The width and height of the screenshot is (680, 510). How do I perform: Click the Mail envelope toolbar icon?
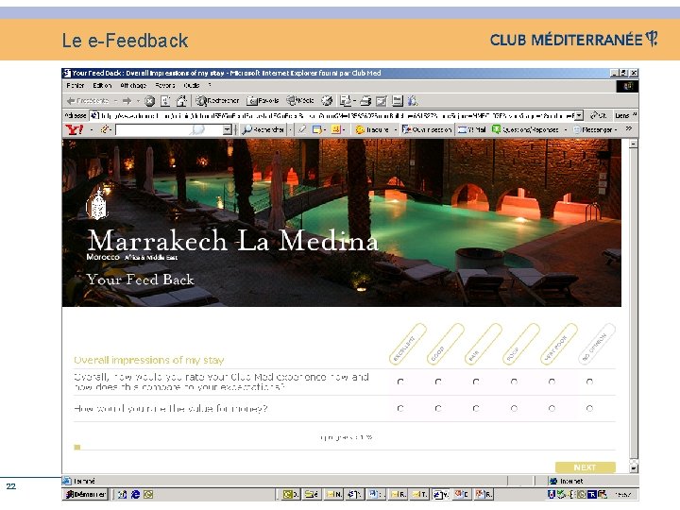click(x=346, y=101)
